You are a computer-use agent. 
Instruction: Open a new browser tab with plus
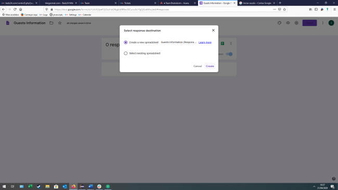[x=280, y=3]
